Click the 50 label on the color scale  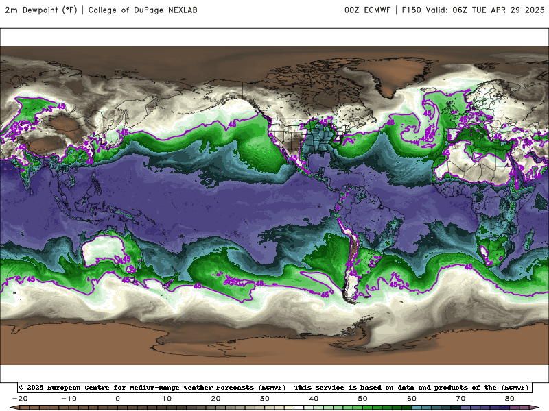[x=363, y=399]
